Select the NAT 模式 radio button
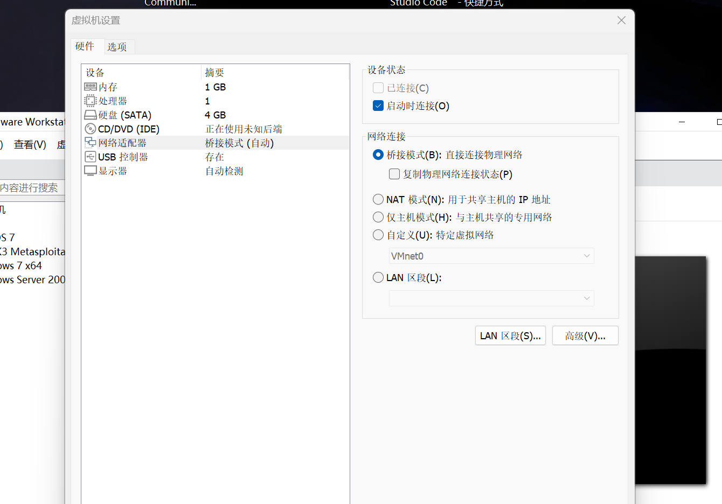The height and width of the screenshot is (504, 722). point(378,199)
